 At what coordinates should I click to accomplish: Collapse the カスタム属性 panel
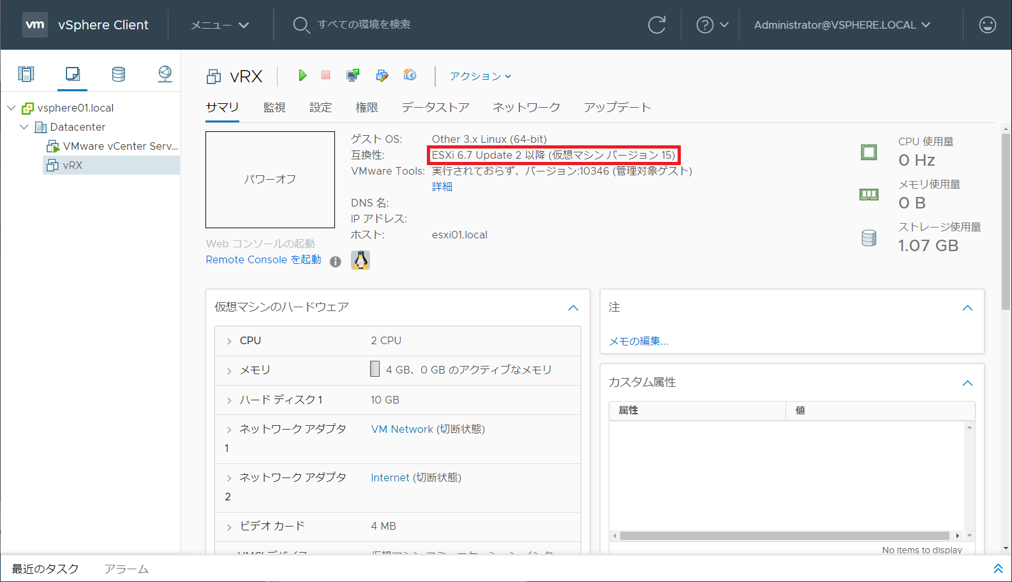[x=967, y=383]
